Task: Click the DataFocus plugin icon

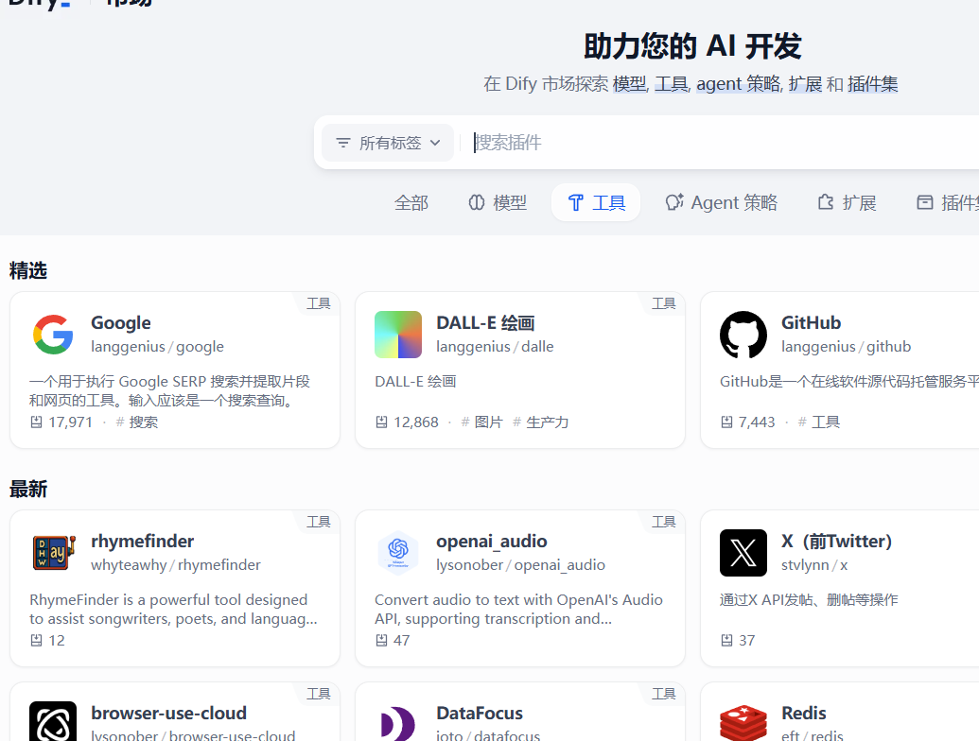Action: 398,722
